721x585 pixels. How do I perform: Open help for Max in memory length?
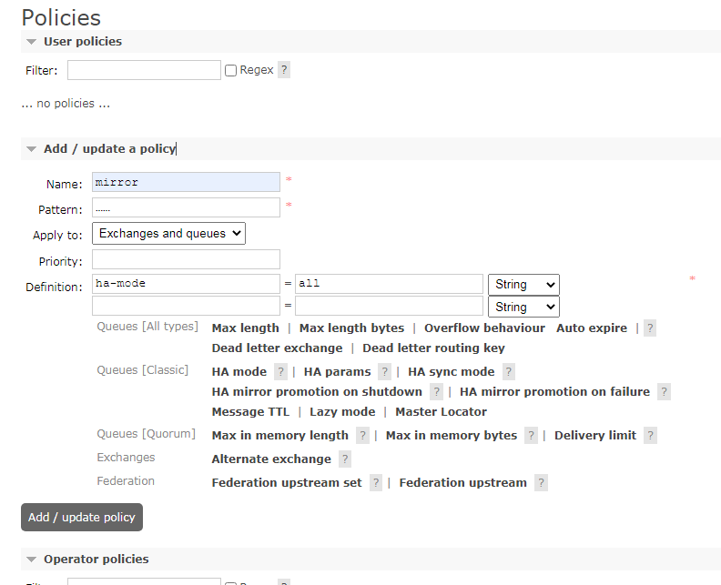pyautogui.click(x=363, y=435)
